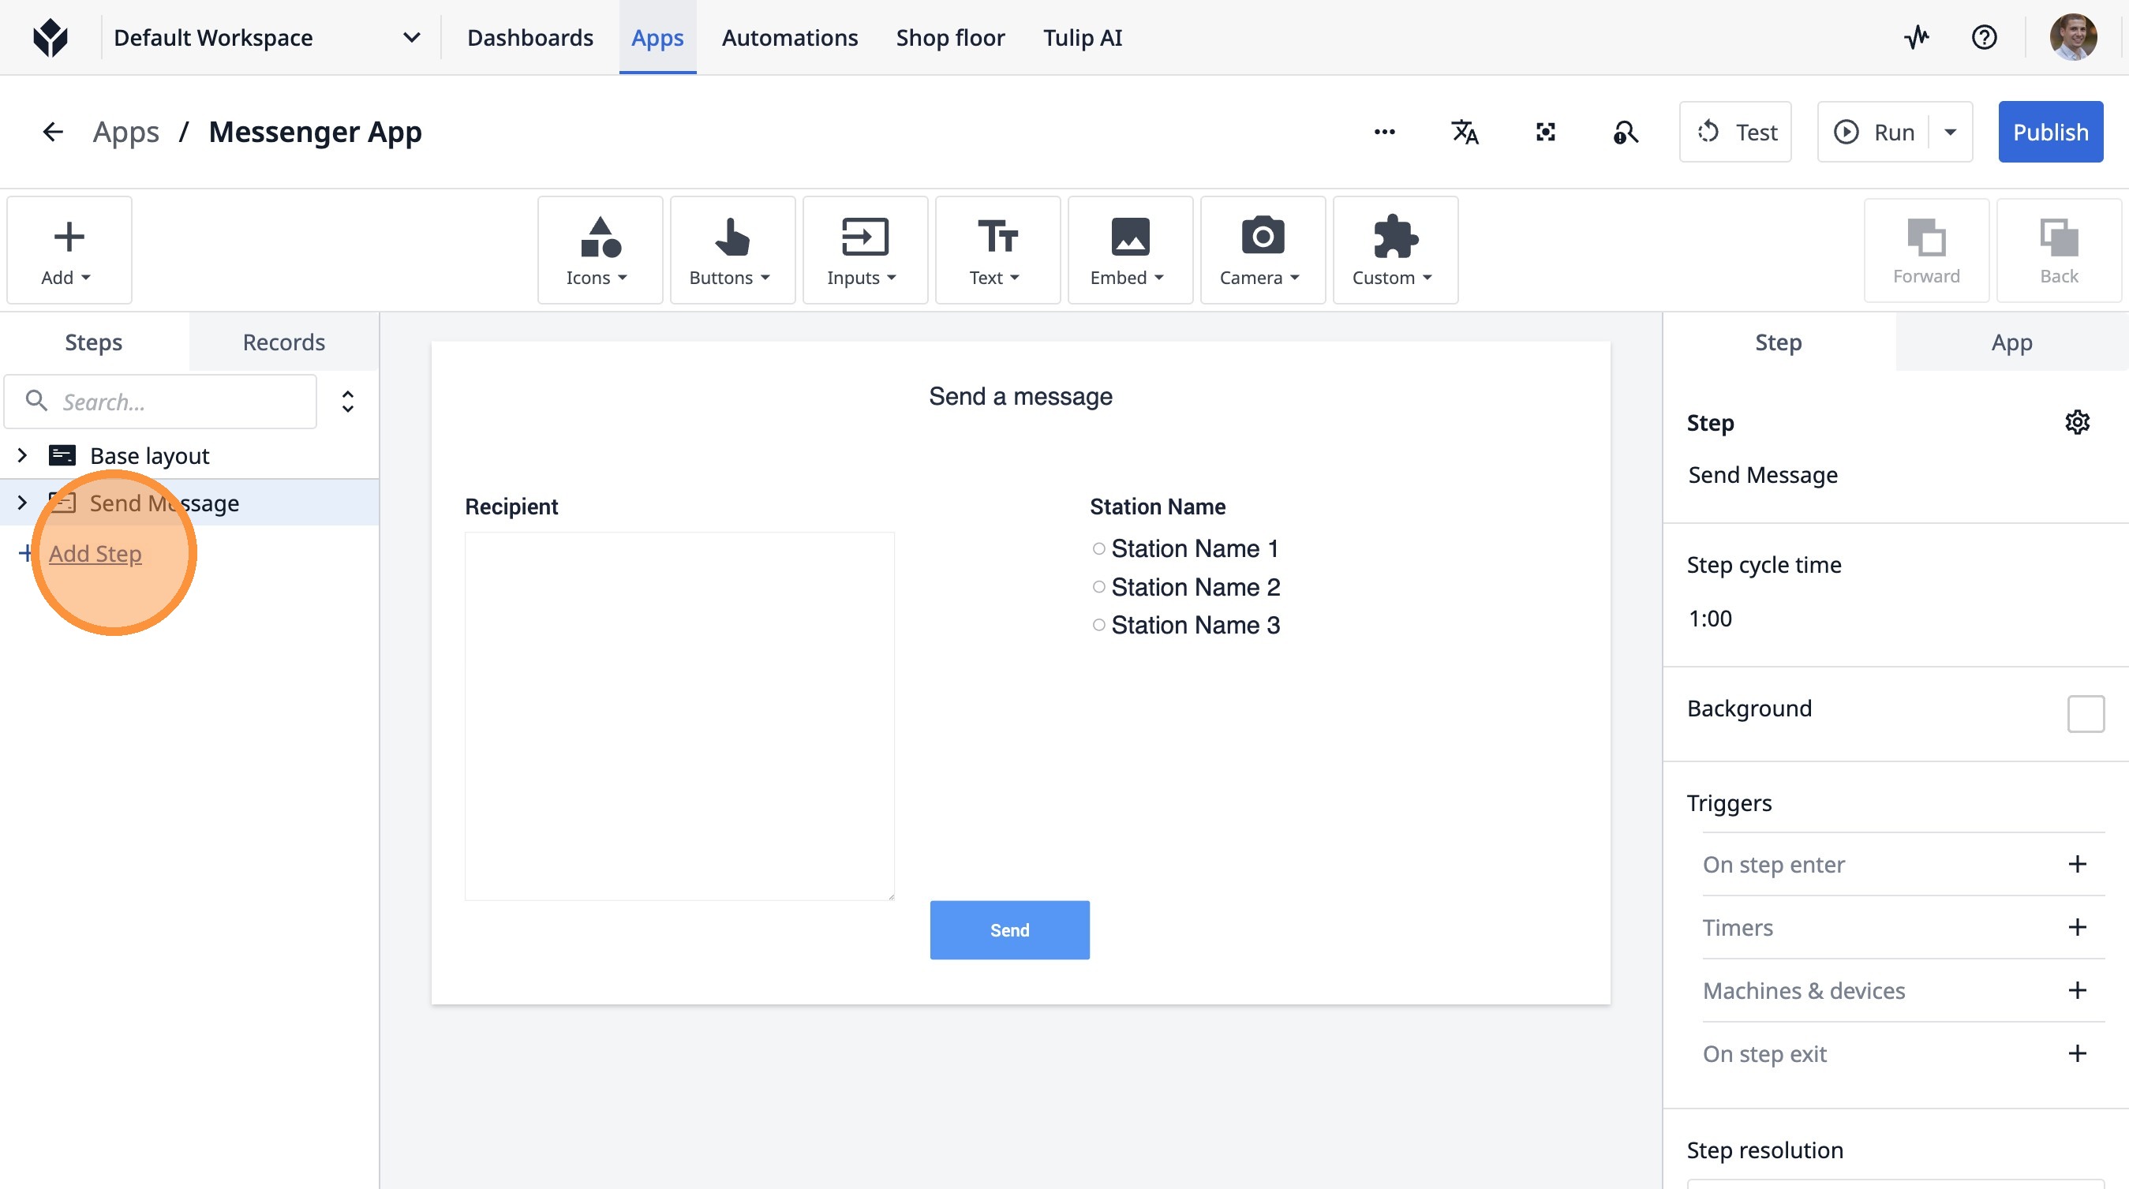Viewport: 2129px width, 1189px height.
Task: Open the Run options dropdown arrow
Action: pos(1951,133)
